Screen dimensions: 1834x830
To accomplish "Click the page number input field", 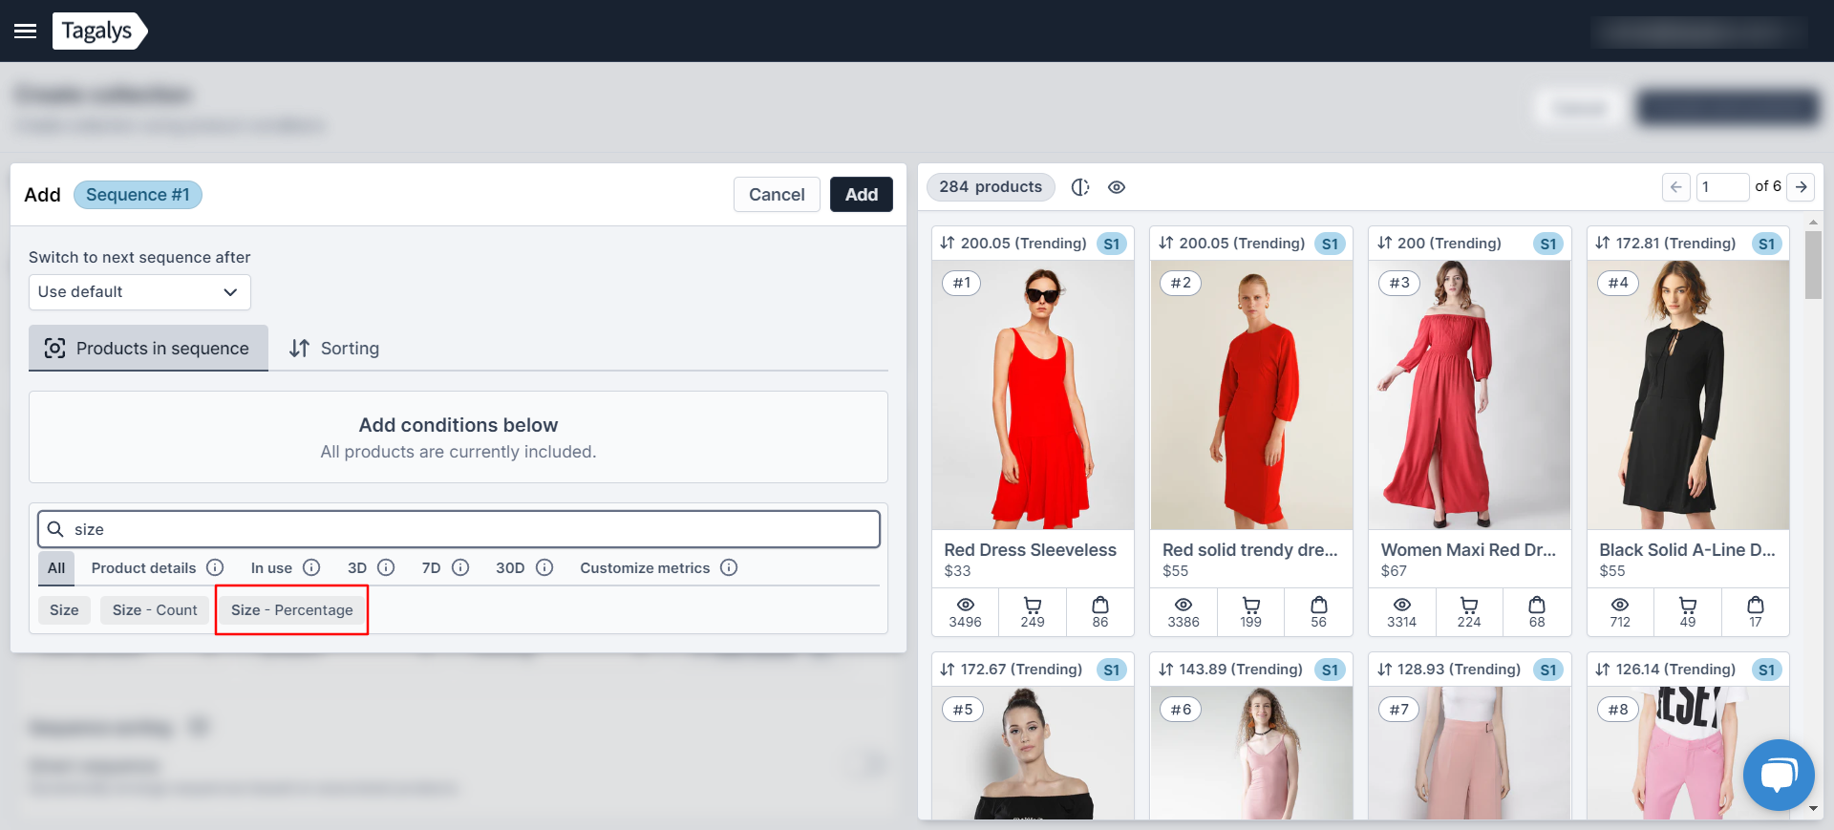I will (1722, 187).
